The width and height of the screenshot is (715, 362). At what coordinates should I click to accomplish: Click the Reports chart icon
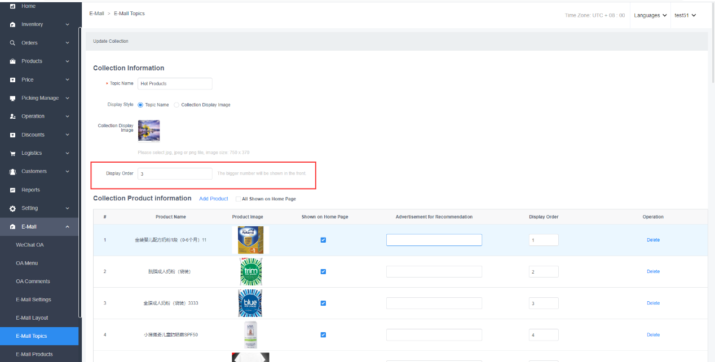point(12,190)
